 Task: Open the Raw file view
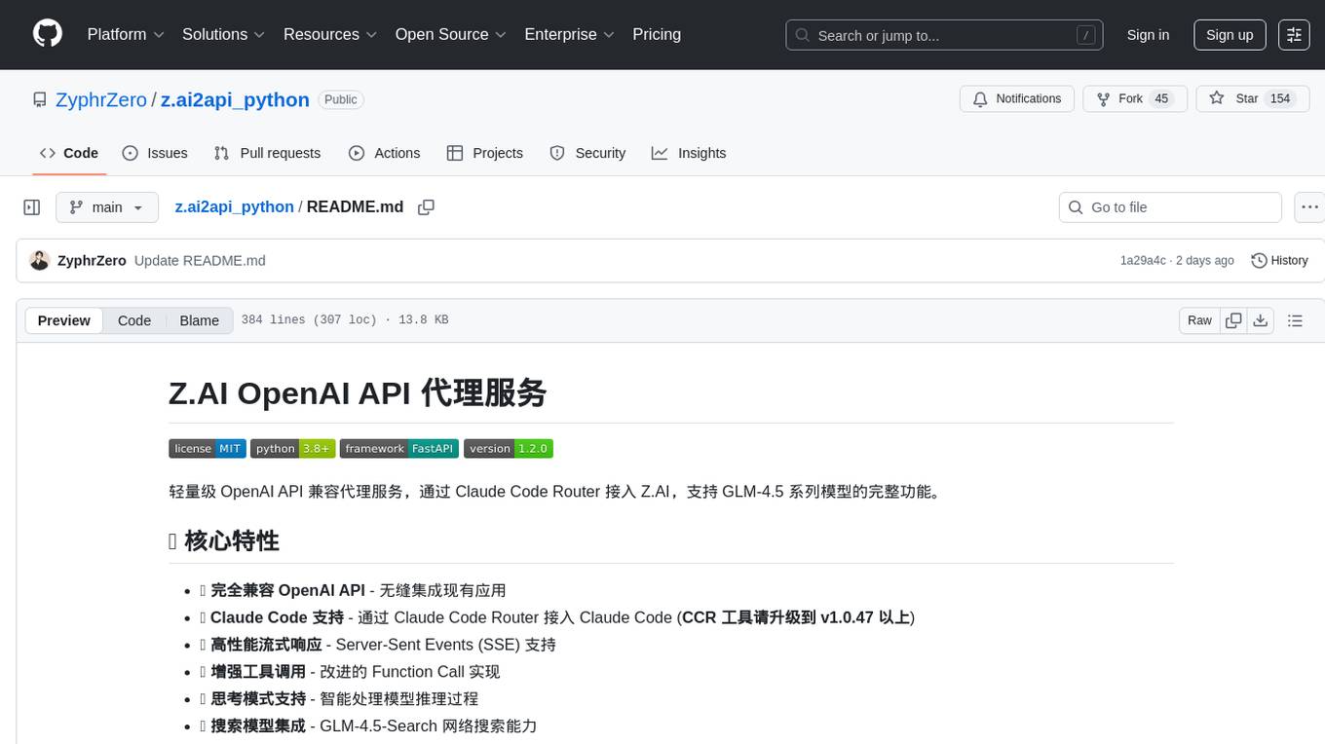coord(1199,320)
